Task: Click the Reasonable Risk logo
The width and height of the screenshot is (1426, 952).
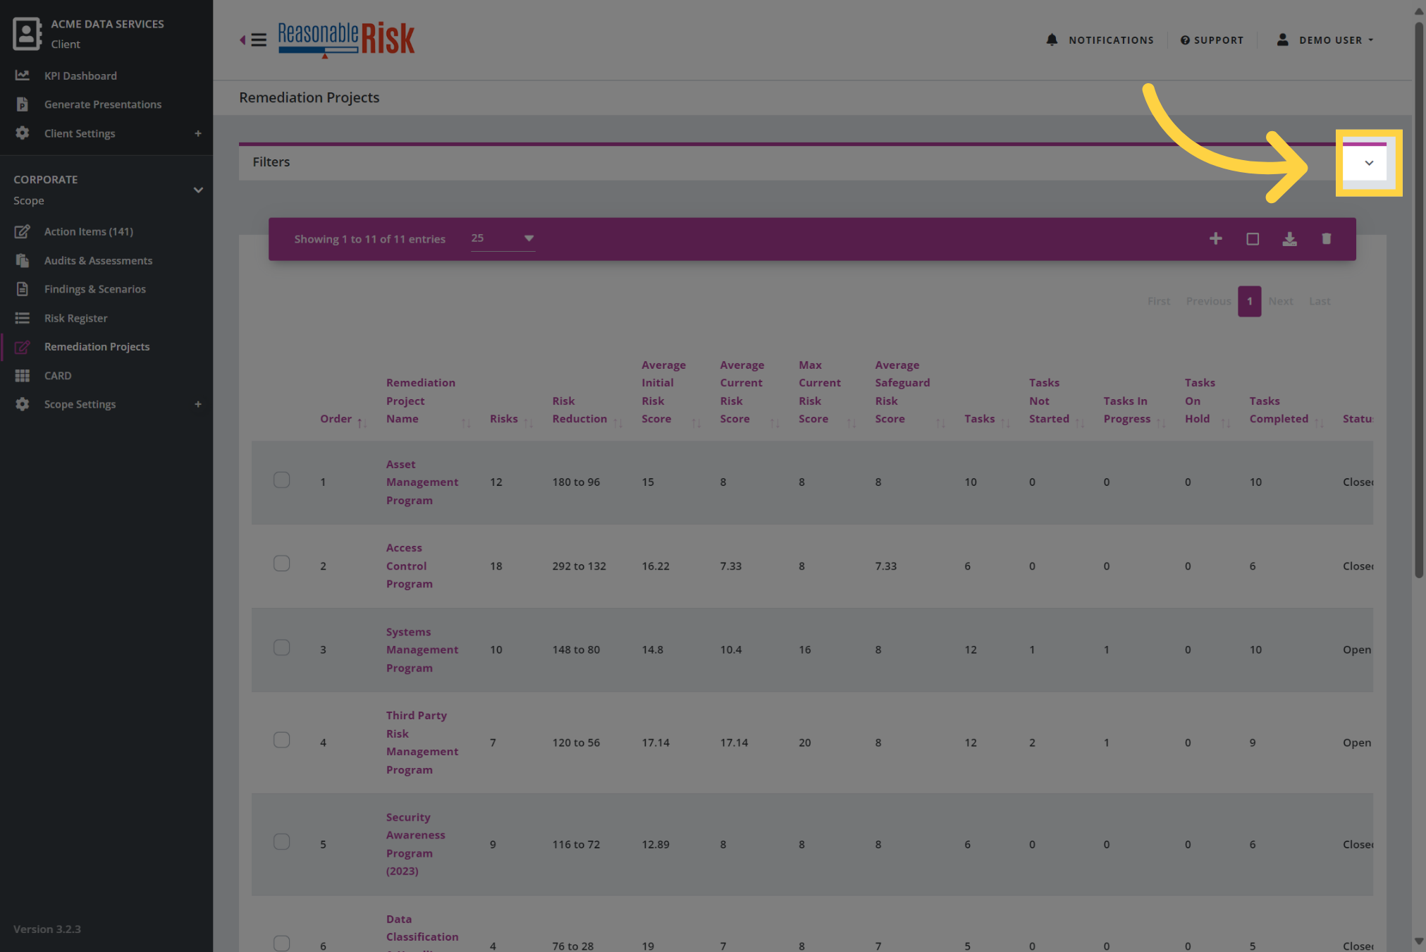Action: click(346, 39)
